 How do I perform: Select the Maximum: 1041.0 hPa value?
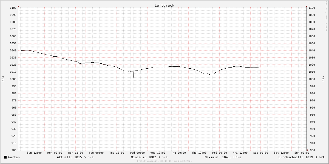coord(223,157)
